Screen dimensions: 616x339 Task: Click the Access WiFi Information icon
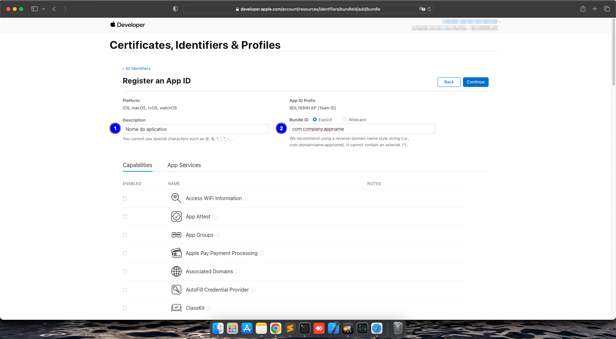coord(176,198)
